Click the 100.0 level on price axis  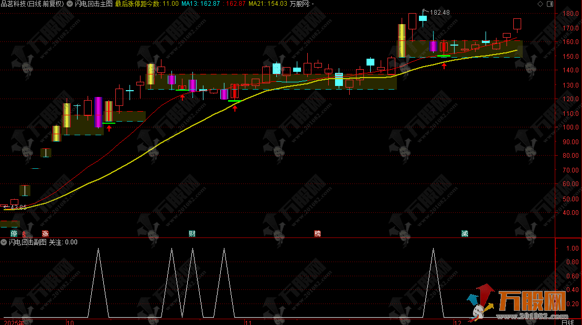[x=568, y=127]
